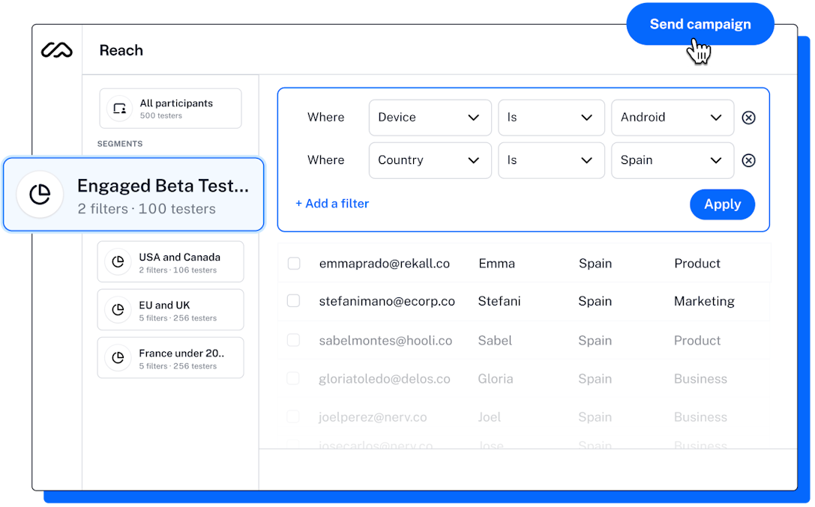Screen dimensions: 815x507
Task: Click the pie chart icon on France under 20
Action: click(x=118, y=357)
